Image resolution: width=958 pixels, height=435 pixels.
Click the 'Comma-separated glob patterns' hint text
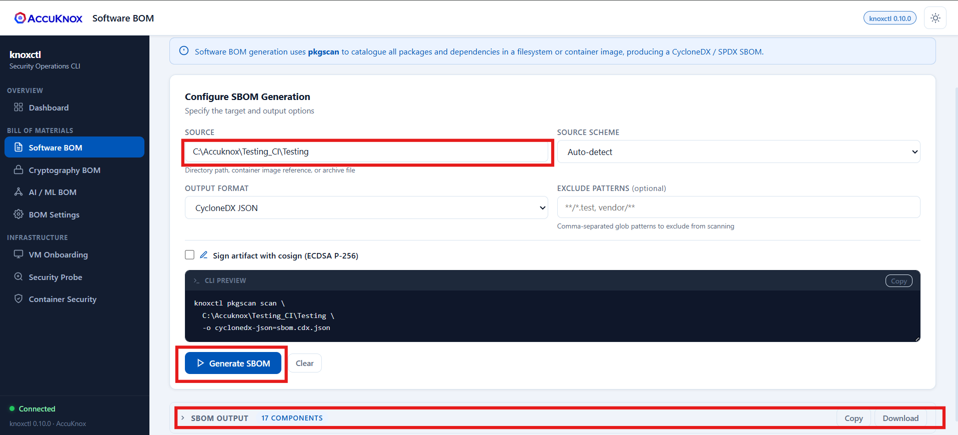point(646,226)
